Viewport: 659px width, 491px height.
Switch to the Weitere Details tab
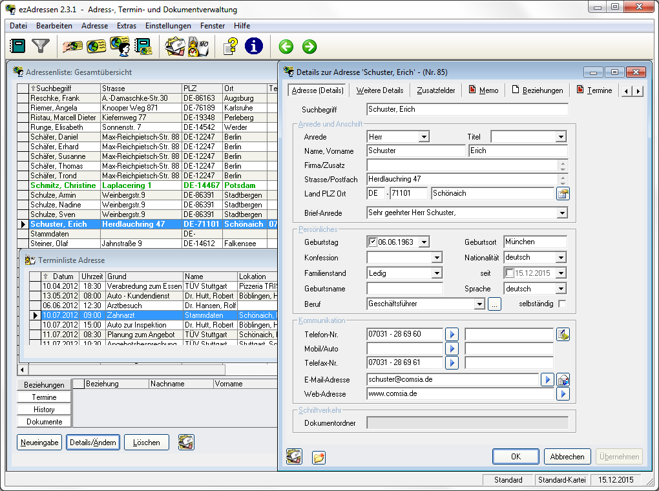pos(380,90)
